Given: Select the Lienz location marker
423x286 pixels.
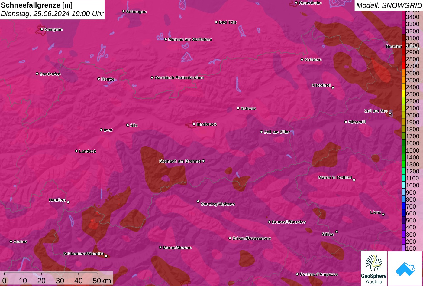Looking at the screenshot, I should click(383, 215).
